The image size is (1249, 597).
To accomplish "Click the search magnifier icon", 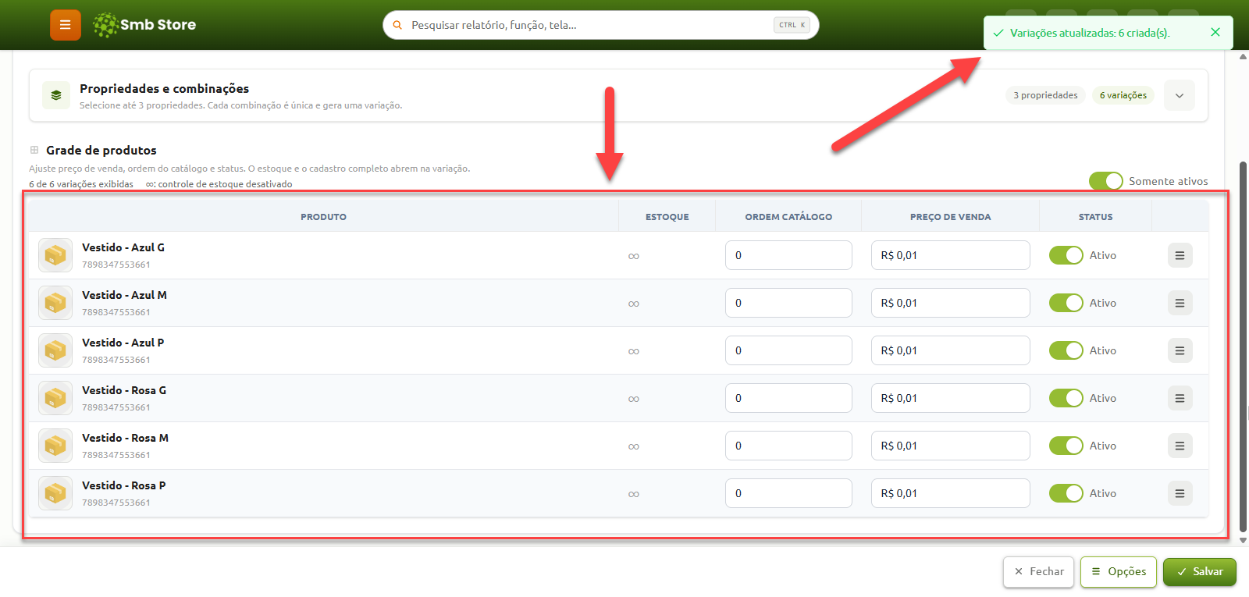I will click(397, 25).
